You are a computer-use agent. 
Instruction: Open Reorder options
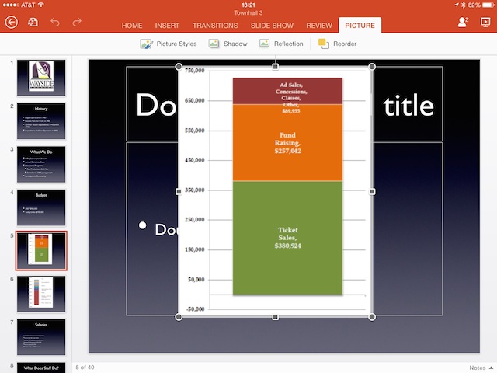click(x=337, y=44)
